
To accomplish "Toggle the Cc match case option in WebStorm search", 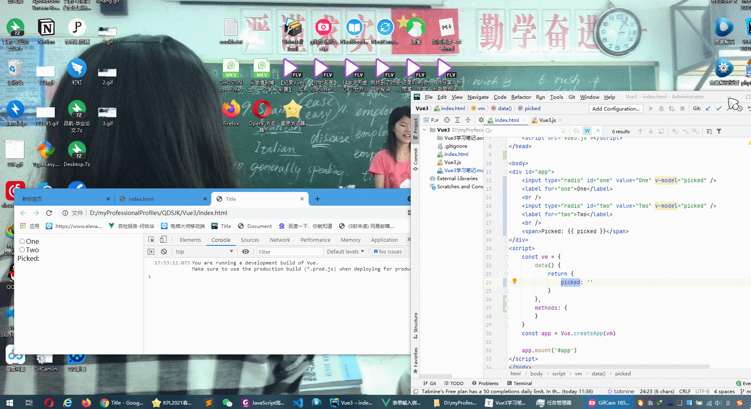I will pyautogui.click(x=576, y=131).
